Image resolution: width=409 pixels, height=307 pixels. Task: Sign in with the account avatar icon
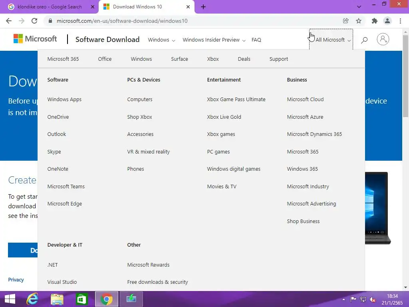point(383,39)
